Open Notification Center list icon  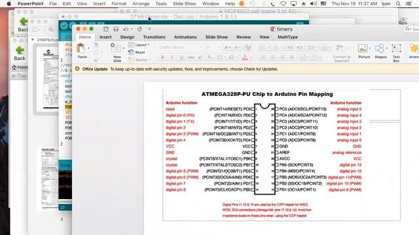(409, 4)
